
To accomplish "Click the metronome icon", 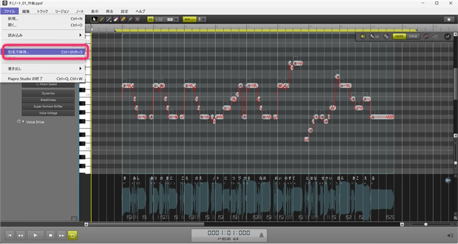I will [262, 235].
